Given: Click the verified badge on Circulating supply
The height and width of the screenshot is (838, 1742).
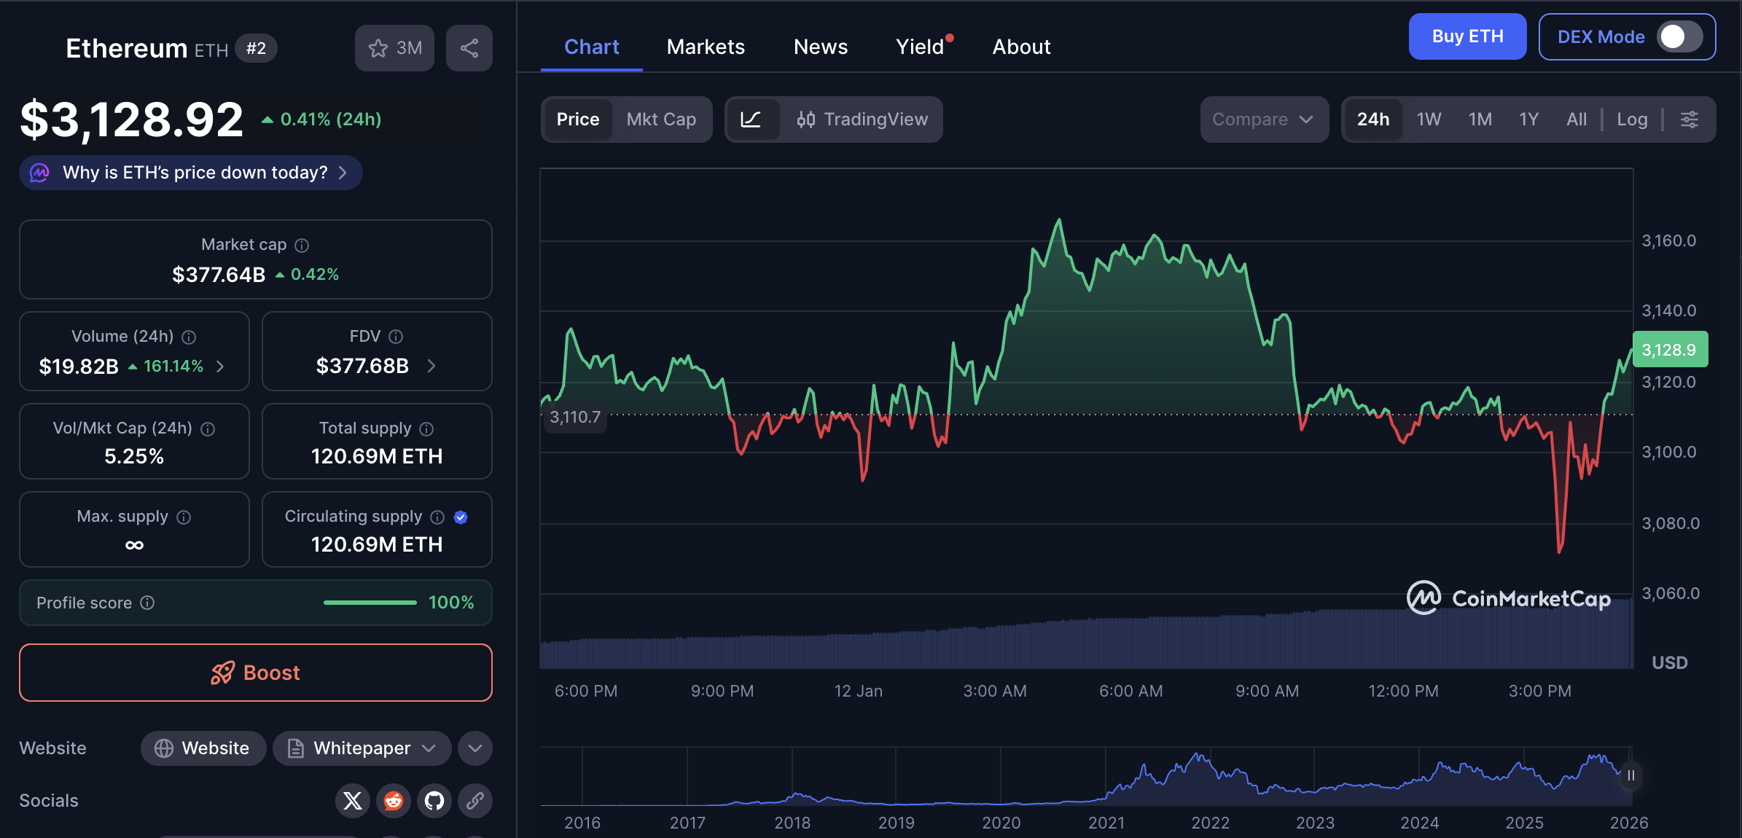Looking at the screenshot, I should click(461, 517).
